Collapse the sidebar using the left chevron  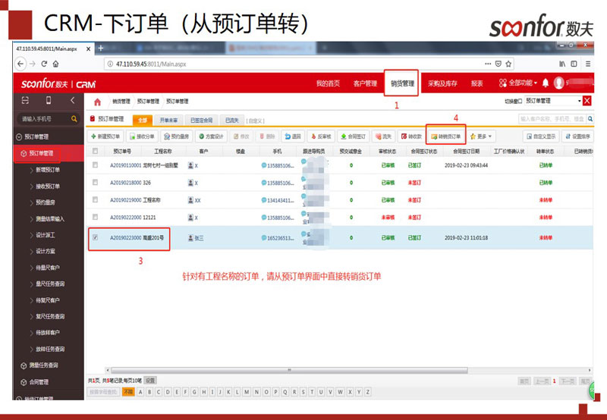(x=72, y=100)
